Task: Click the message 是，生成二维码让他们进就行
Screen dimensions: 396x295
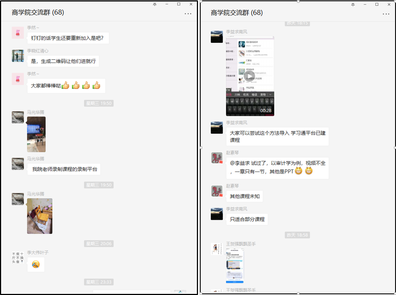Action: coord(63,61)
